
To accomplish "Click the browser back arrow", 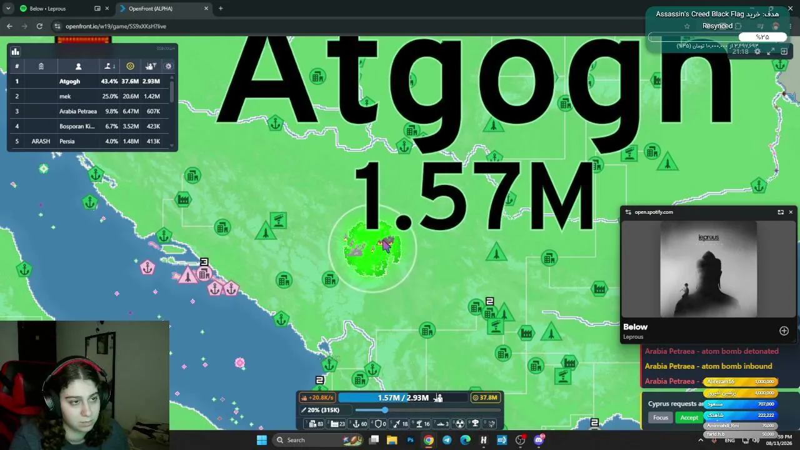I will click(9, 26).
